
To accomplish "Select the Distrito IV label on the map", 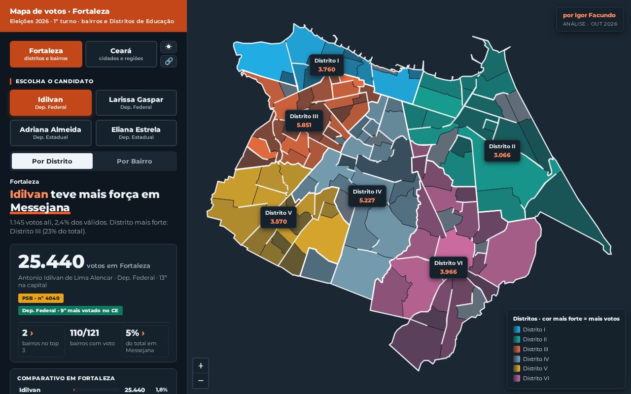I will coord(367,196).
